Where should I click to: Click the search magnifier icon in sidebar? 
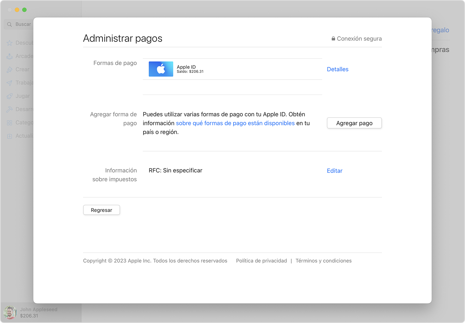pos(10,24)
